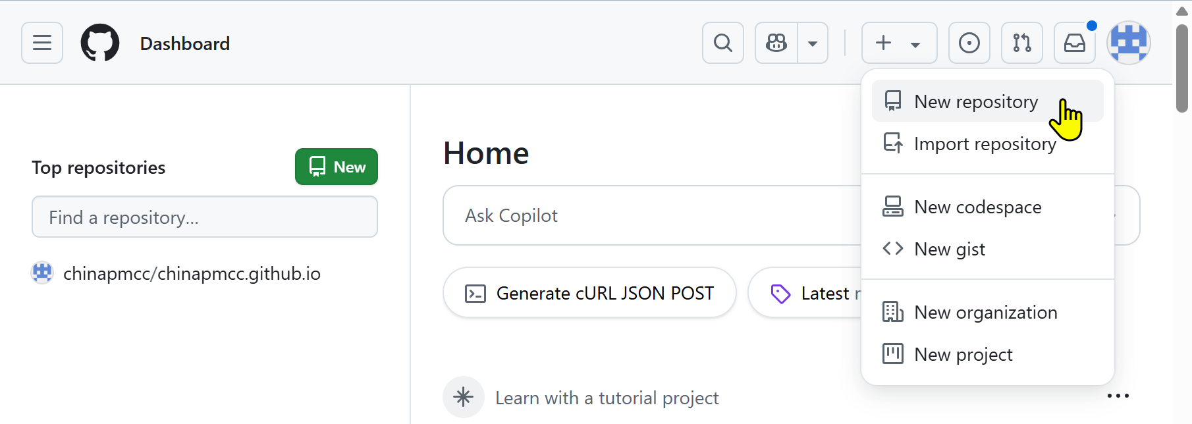This screenshot has width=1192, height=424.
Task: Open the pull requests icon
Action: [x=1022, y=43]
